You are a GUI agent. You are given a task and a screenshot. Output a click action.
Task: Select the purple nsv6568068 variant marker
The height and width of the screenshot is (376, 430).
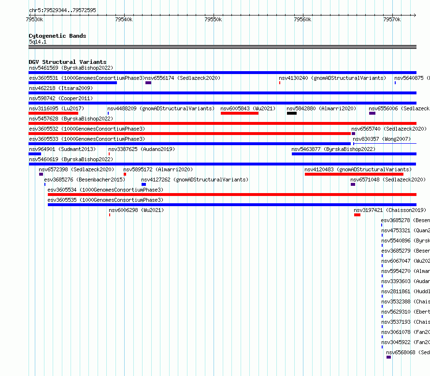point(388,357)
